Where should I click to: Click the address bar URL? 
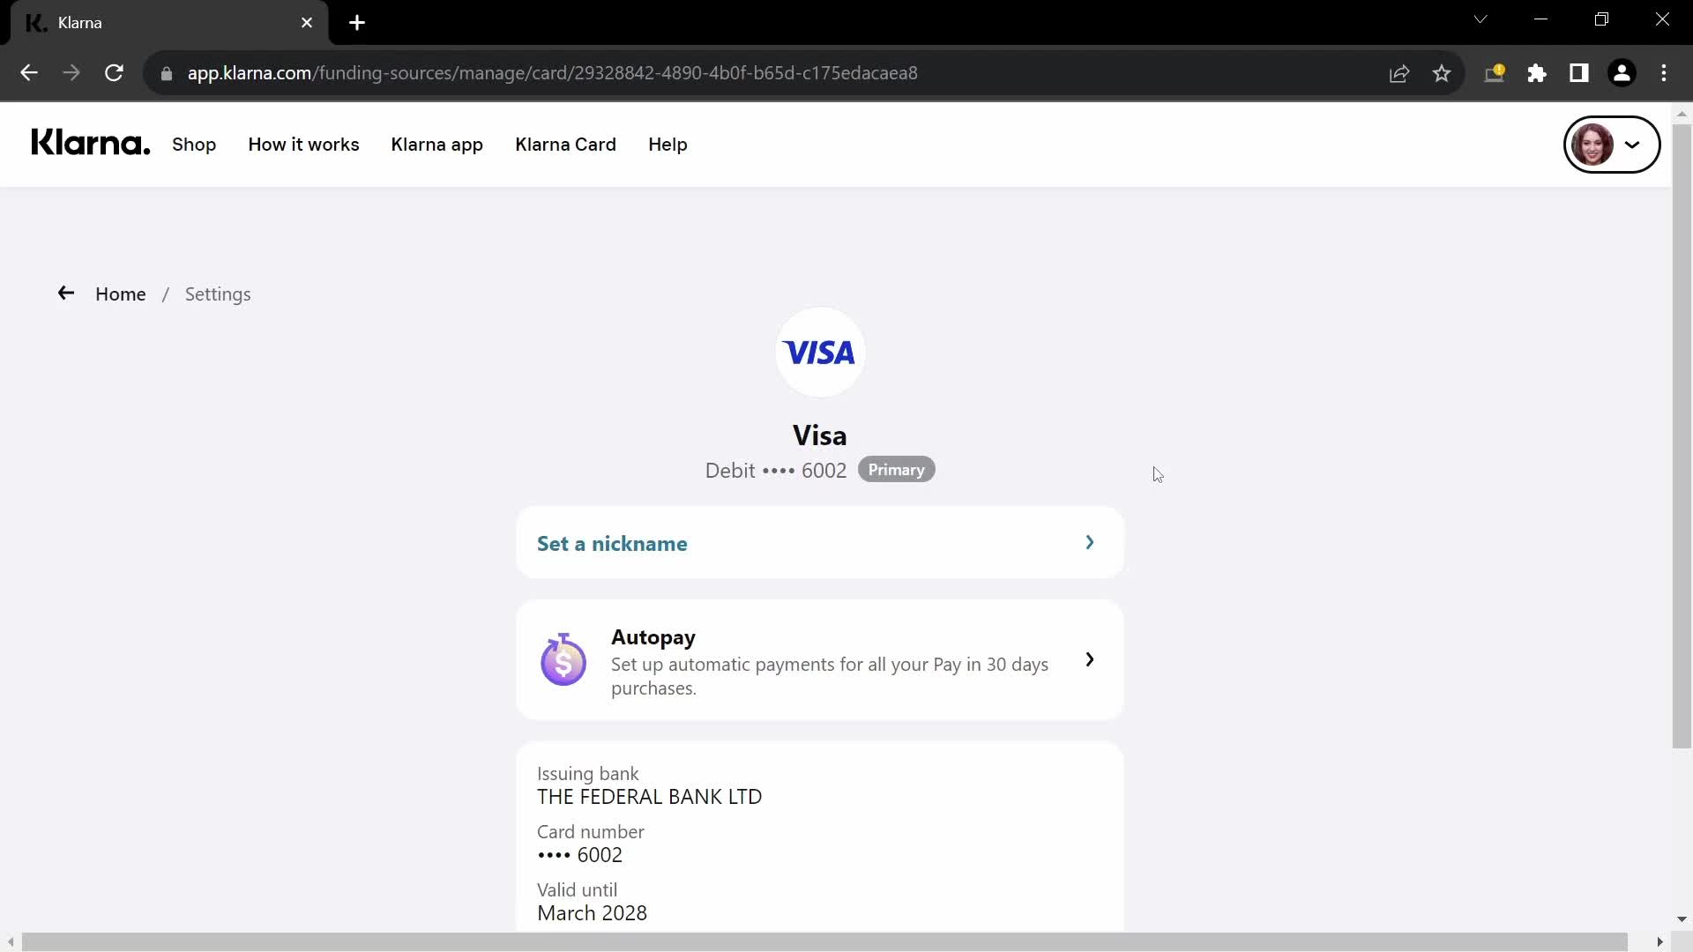[x=552, y=73]
